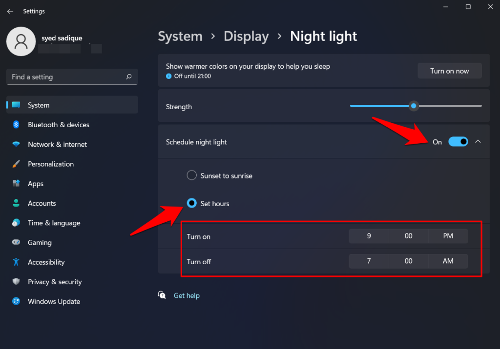Open the Get help link
The width and height of the screenshot is (500, 349).
point(187,295)
